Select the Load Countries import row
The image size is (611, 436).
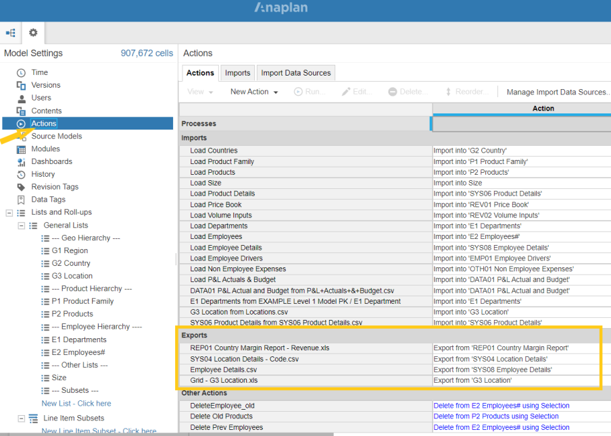pos(306,151)
